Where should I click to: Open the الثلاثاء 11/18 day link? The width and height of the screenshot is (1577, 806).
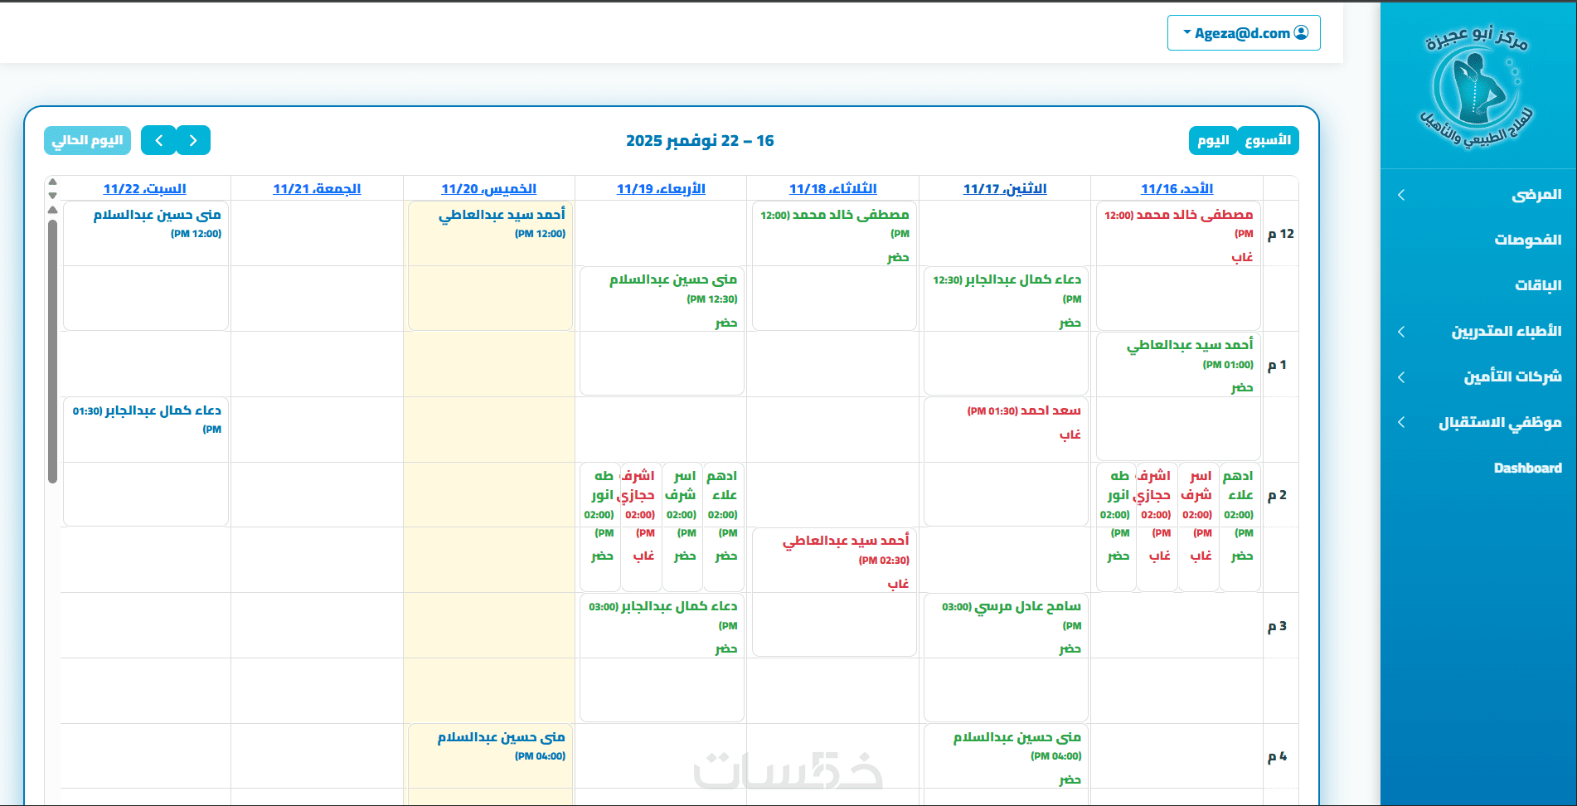pyautogui.click(x=832, y=189)
